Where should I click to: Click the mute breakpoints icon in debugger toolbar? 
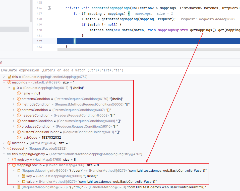point(1,62)
